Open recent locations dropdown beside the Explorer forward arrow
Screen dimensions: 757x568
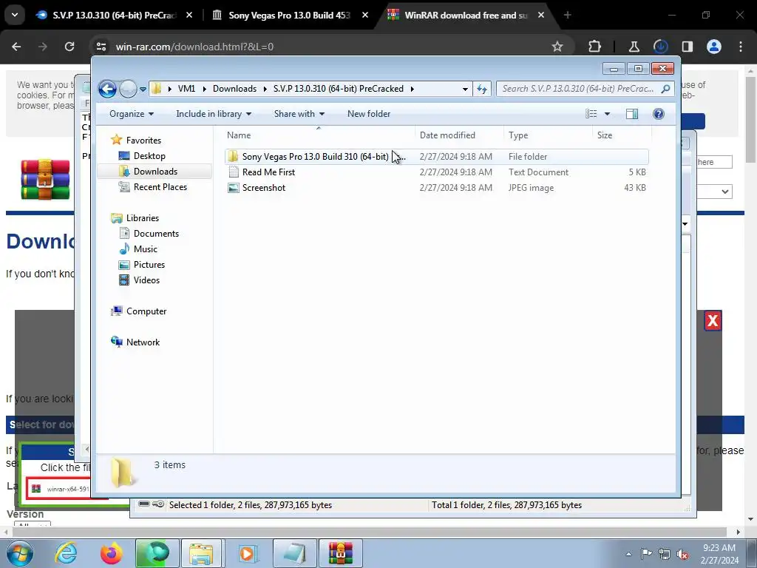tap(143, 89)
